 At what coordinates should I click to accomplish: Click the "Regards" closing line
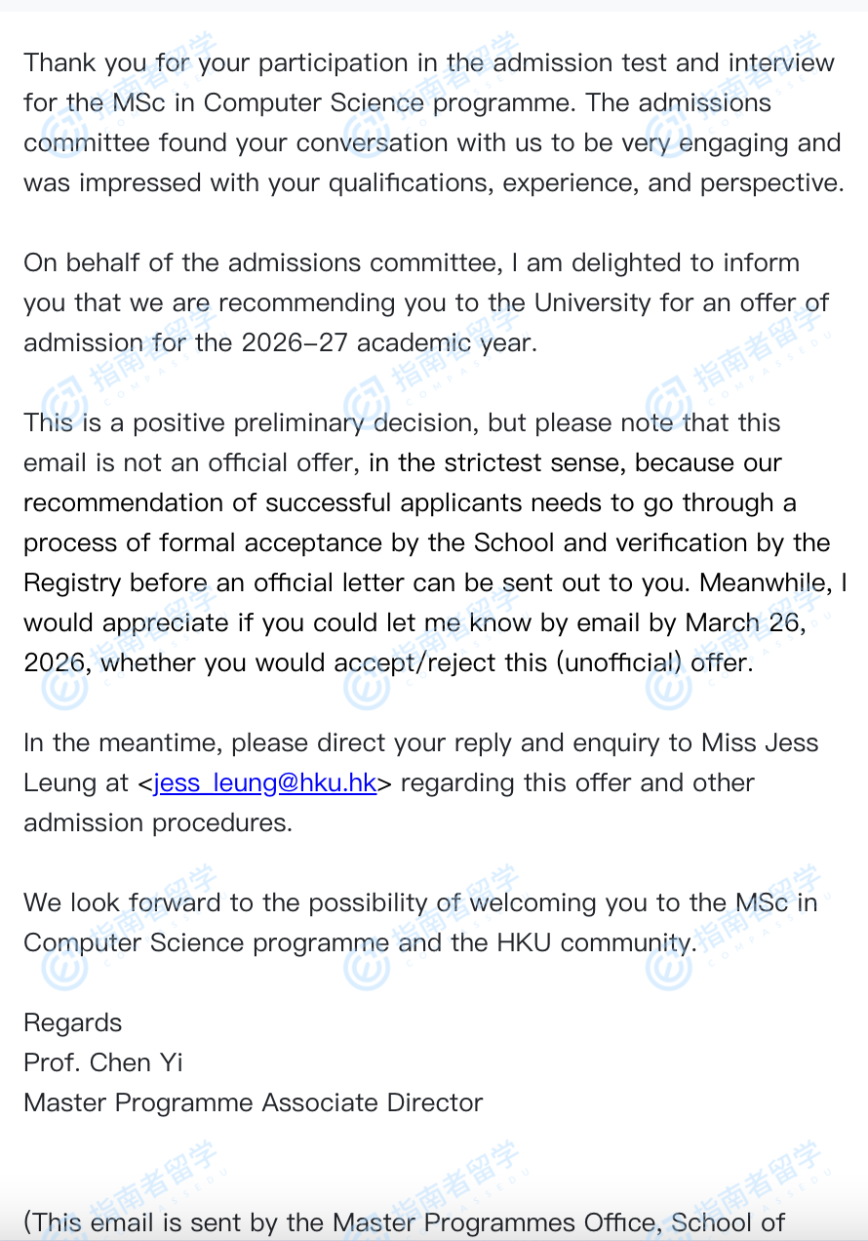(73, 1022)
